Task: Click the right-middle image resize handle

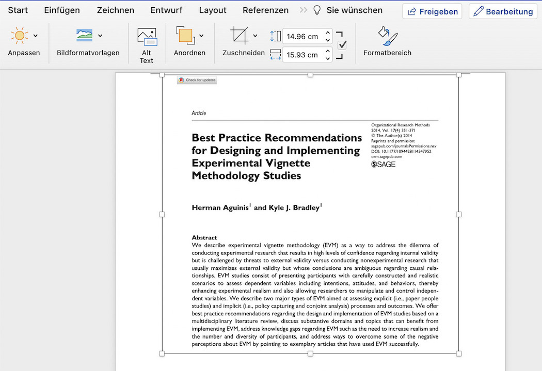Action: (x=459, y=215)
